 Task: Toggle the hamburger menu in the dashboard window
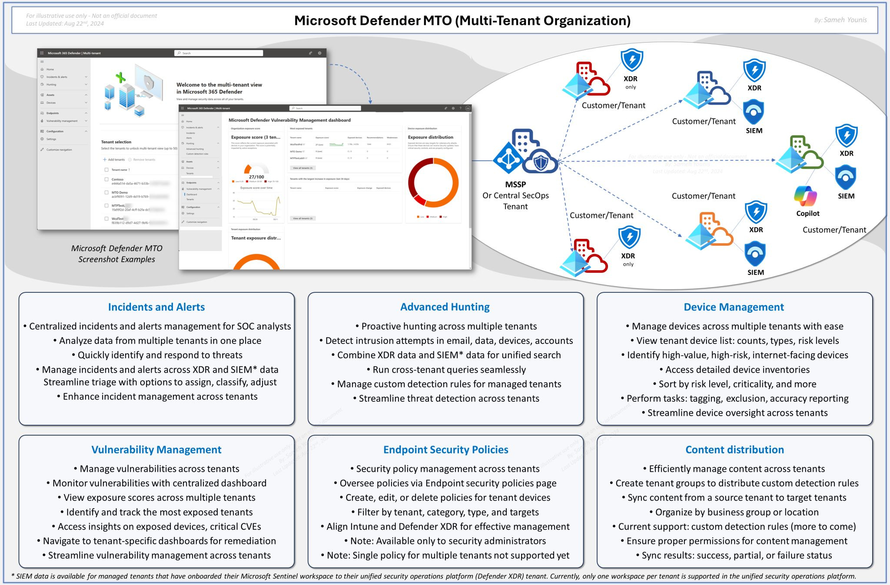click(183, 115)
